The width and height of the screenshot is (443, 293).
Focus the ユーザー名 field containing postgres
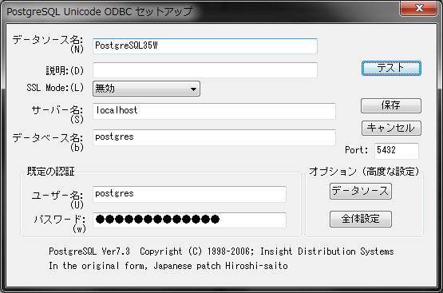189,194
